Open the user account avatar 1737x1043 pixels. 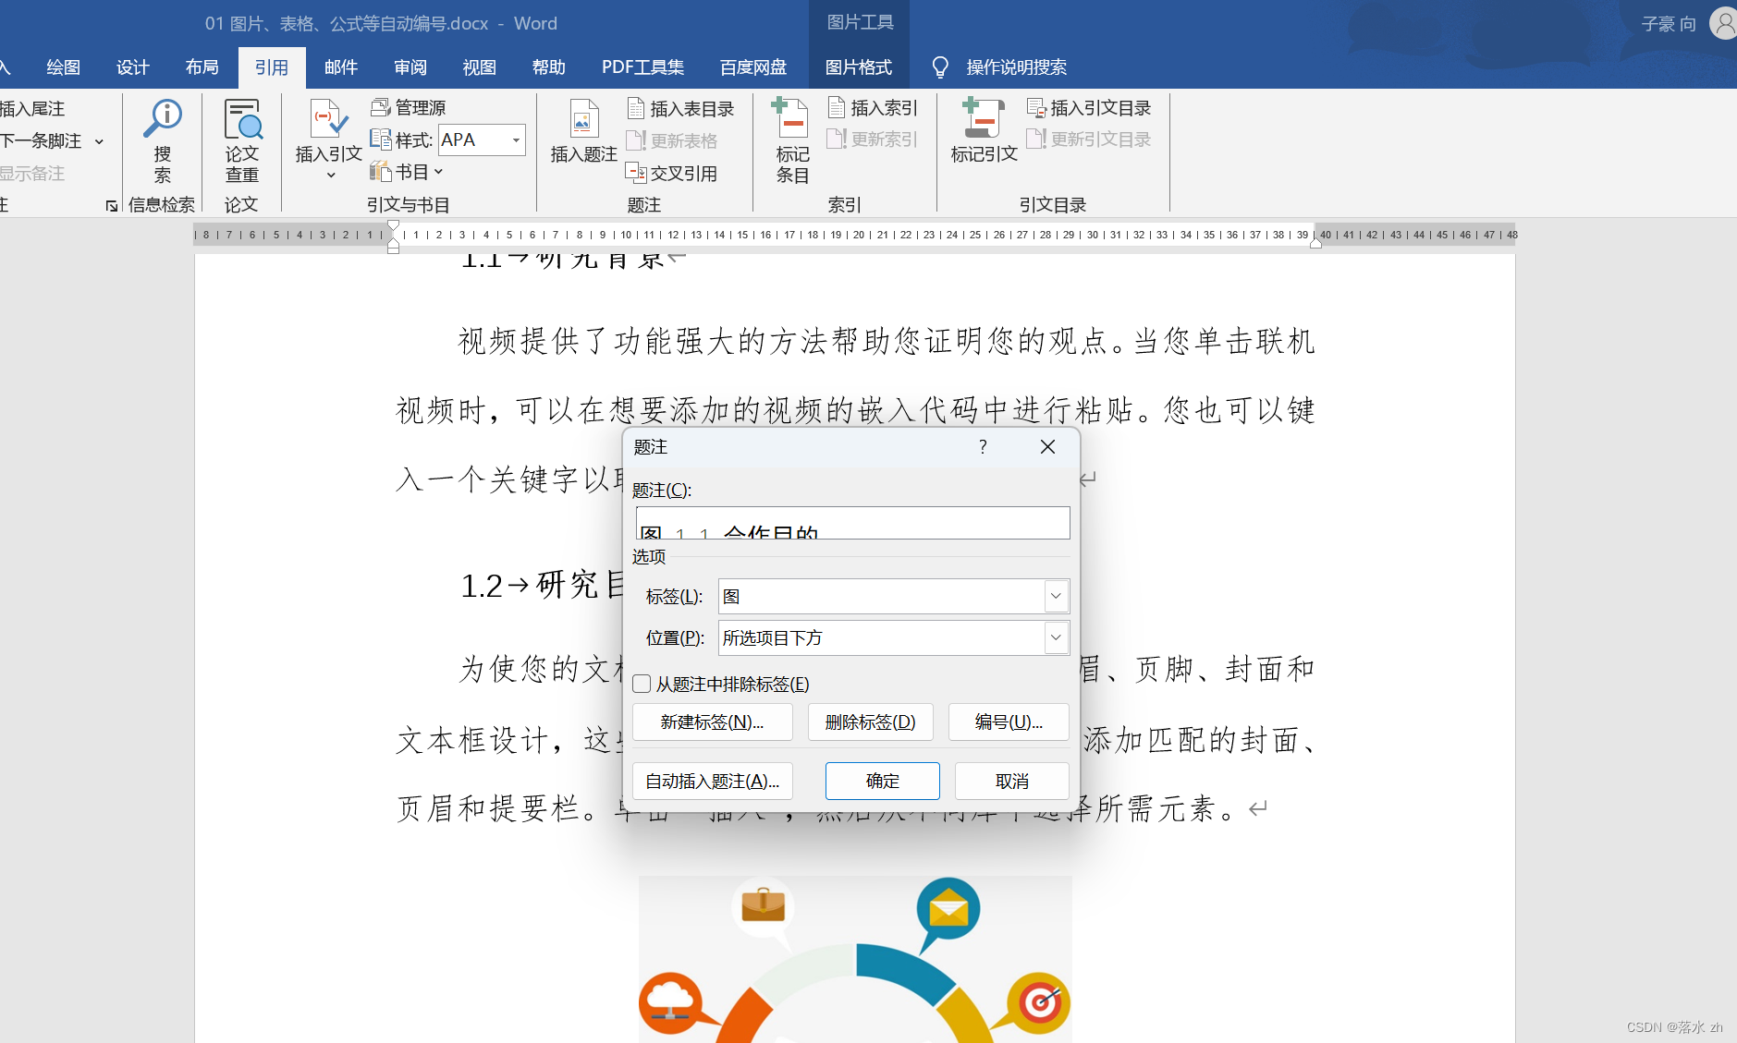[1724, 23]
